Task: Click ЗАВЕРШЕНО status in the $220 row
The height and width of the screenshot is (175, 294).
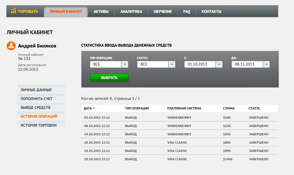Action: pyautogui.click(x=259, y=126)
